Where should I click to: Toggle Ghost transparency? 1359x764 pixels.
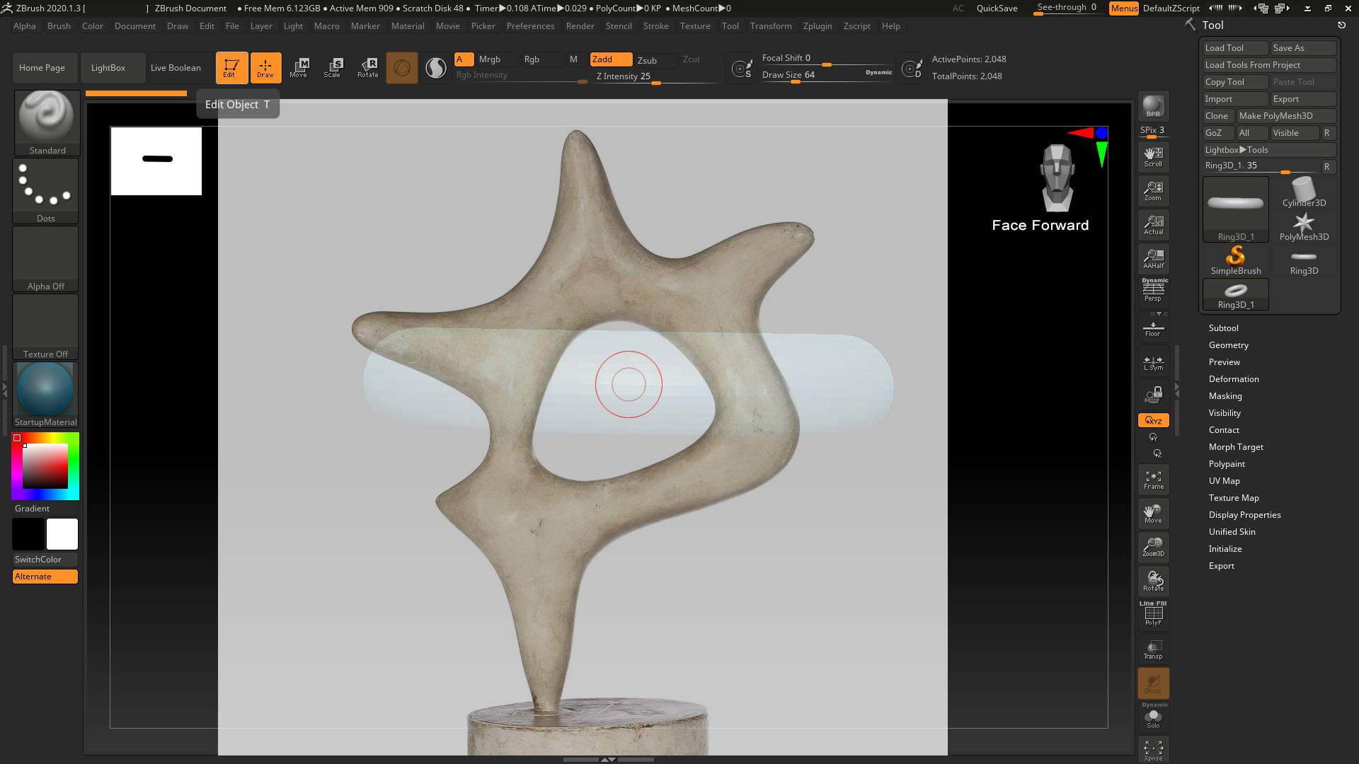(x=1153, y=683)
